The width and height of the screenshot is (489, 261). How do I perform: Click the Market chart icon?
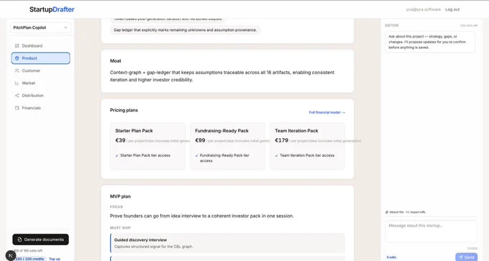click(x=17, y=83)
